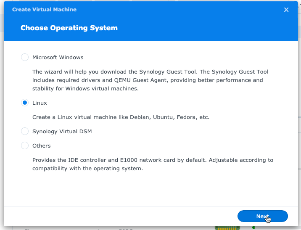Click the "Create Virtual Machine" window title
This screenshot has height=230, width=301.
coord(44,9)
